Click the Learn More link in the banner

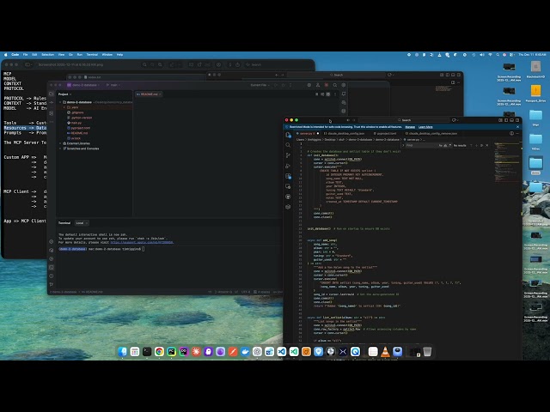[x=425, y=127]
